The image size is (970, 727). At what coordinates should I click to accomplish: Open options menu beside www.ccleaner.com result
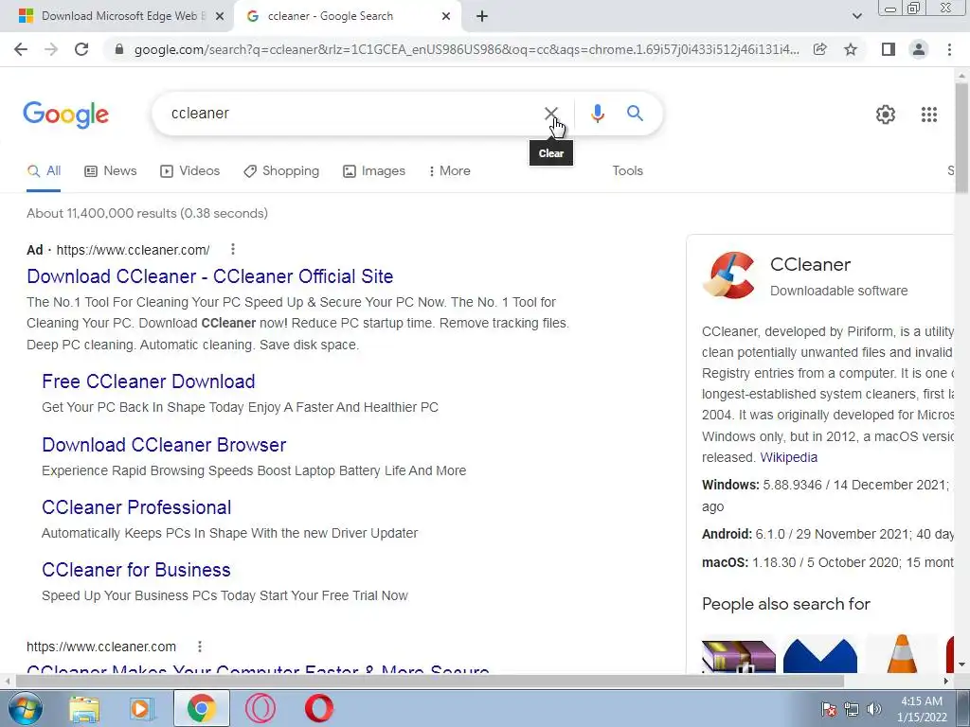pos(199,646)
